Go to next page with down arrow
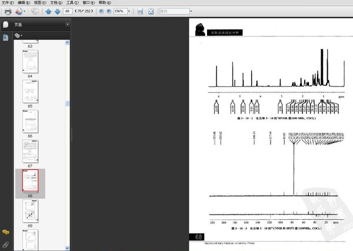The image size is (353, 251). [58, 12]
